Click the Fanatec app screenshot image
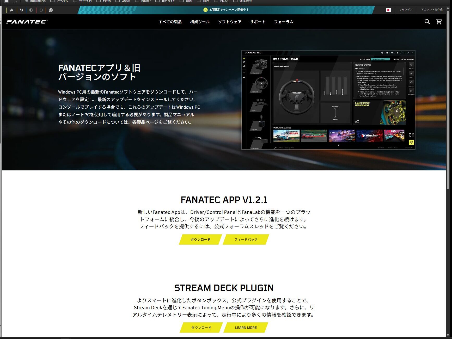This screenshot has width=452, height=339. tap(328, 100)
